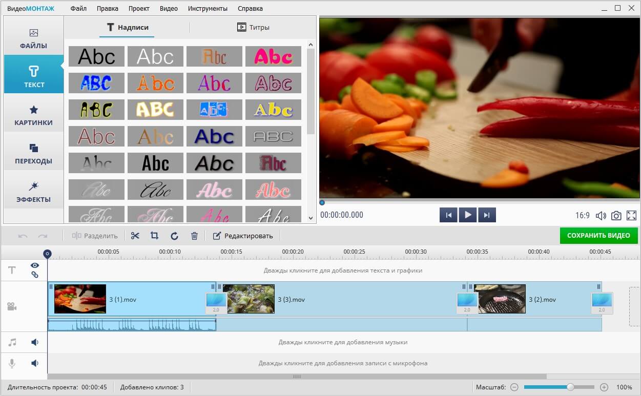Click the Масштаб zoom slider handle
641x396 pixels.
(570, 387)
